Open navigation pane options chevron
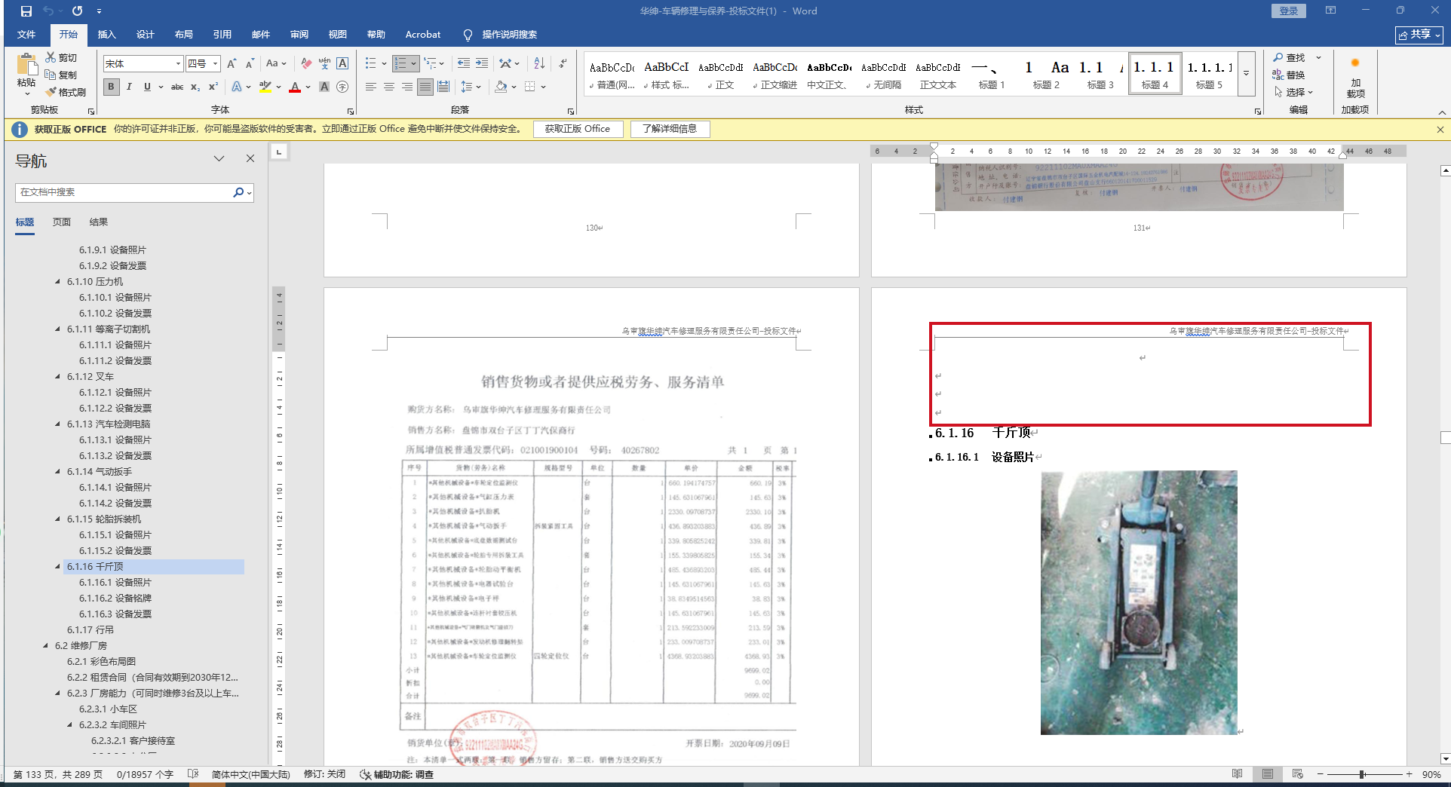 pos(219,158)
